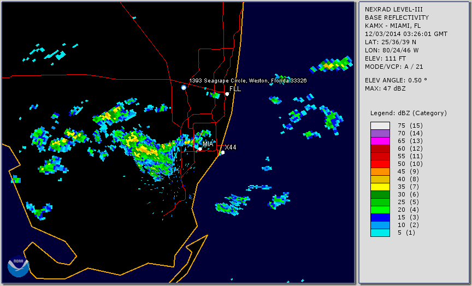Select the 35 dBZ yellow legend swatch
Viewport: 472px width, 286px height.
(x=380, y=187)
